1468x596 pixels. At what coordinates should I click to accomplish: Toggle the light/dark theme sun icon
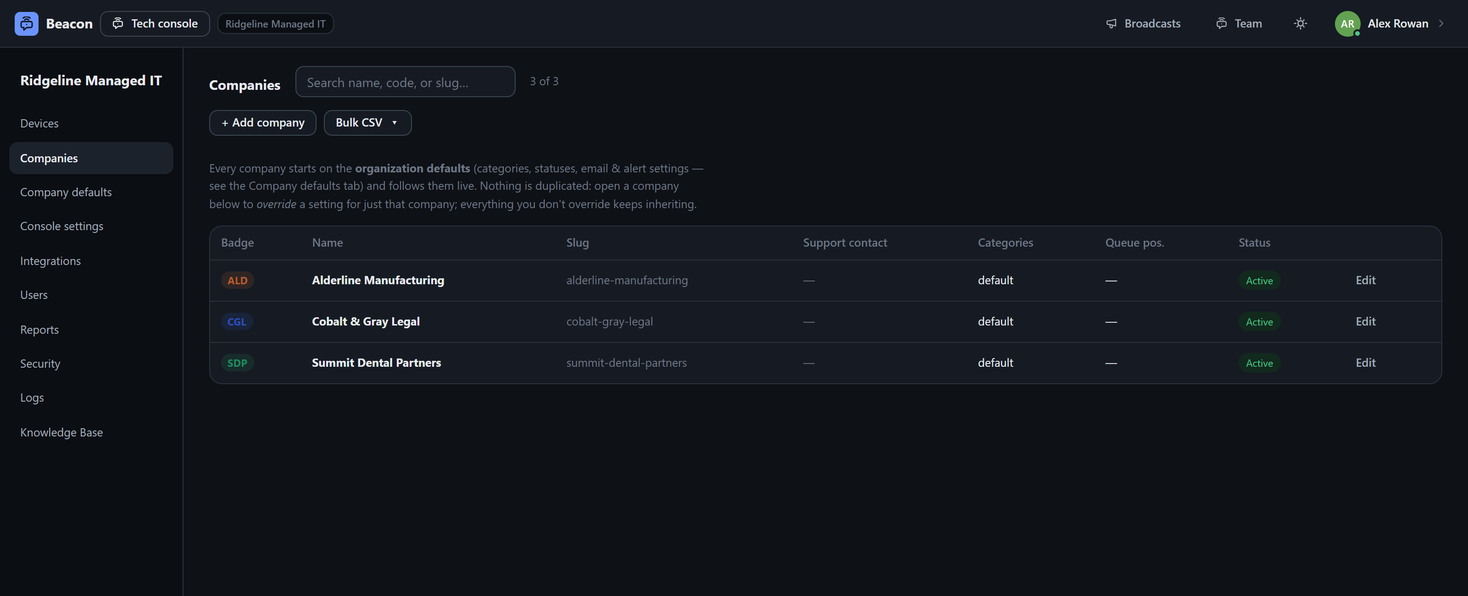pyautogui.click(x=1300, y=23)
